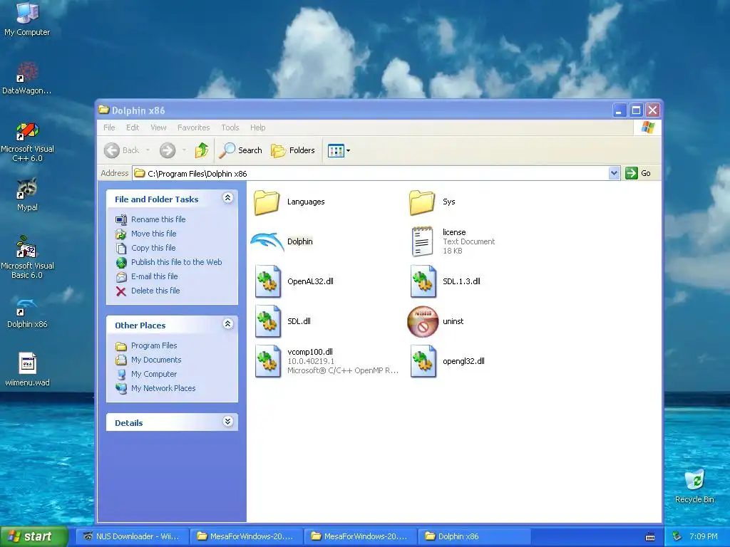This screenshot has width=730, height=547.
Task: Select the Languages folder icon
Action: 267,202
